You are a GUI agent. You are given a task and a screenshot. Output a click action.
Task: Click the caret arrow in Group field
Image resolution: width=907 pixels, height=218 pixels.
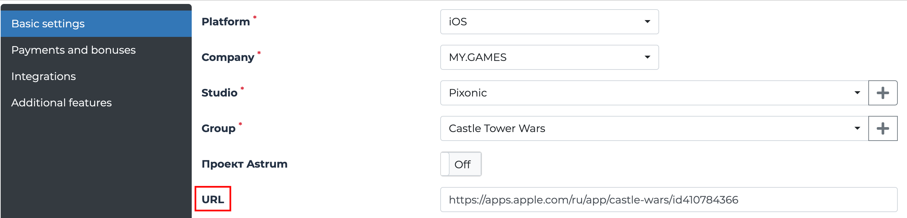coord(857,128)
